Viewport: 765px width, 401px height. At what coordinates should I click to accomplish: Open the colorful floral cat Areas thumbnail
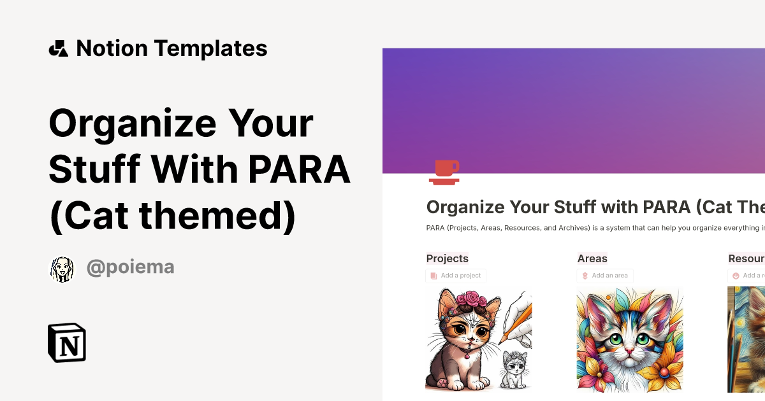tap(629, 339)
